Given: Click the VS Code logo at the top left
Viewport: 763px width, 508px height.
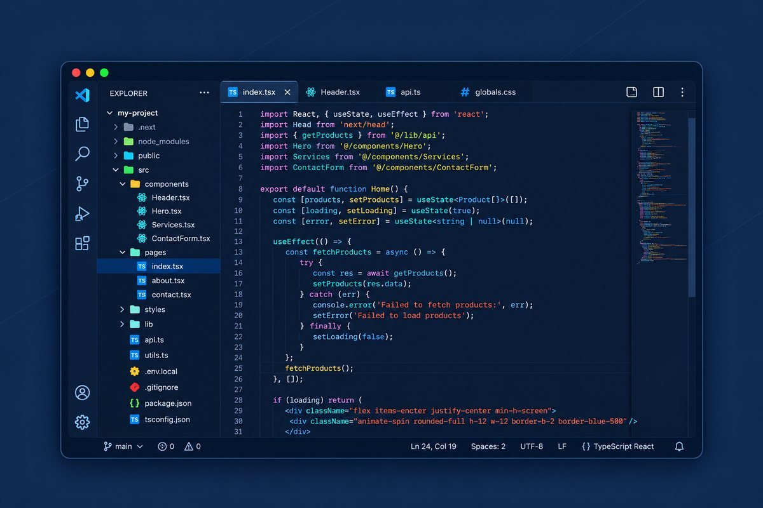Looking at the screenshot, I should pyautogui.click(x=82, y=95).
